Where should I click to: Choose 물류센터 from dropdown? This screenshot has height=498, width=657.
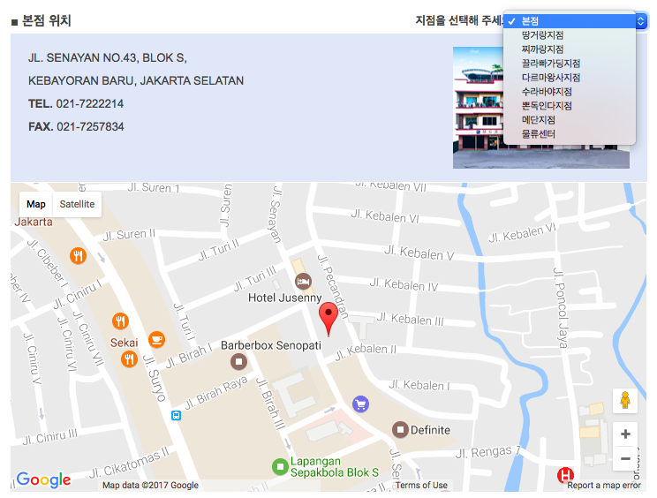(x=570, y=134)
